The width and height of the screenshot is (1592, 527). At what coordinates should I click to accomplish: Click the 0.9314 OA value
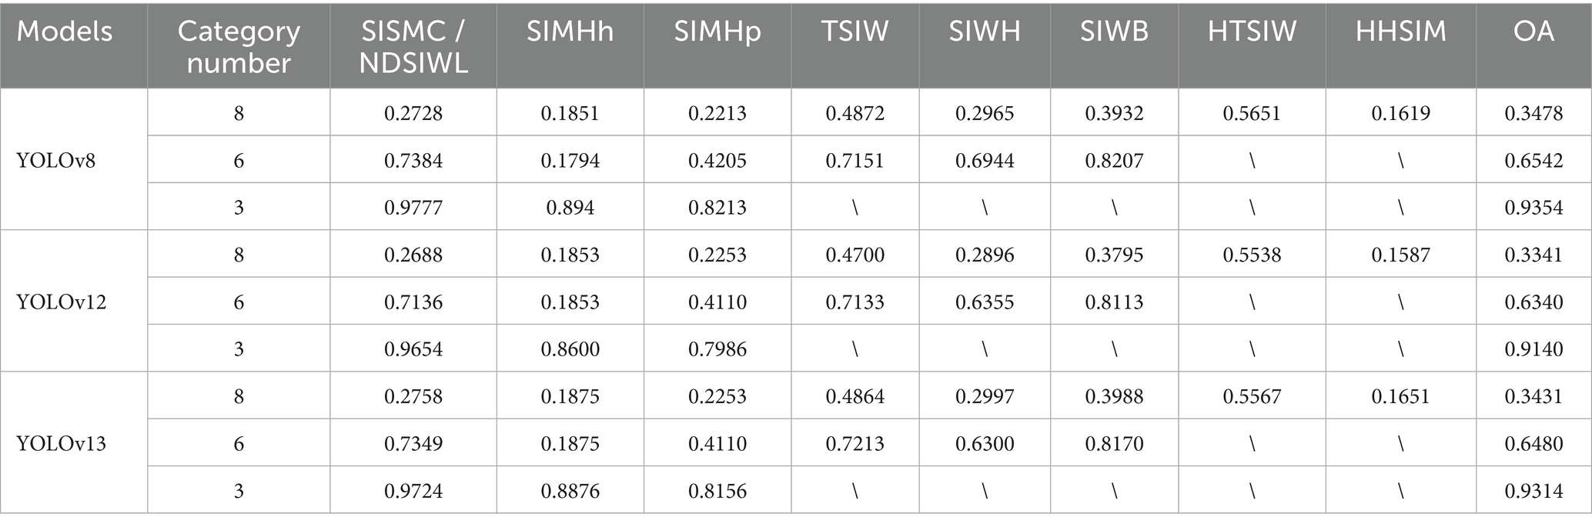pos(1533,491)
